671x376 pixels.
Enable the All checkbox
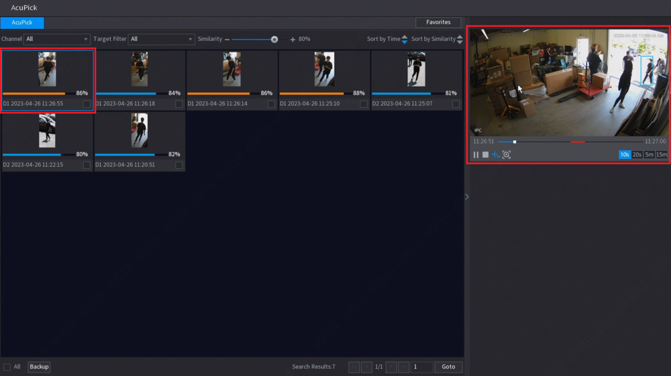(7, 367)
